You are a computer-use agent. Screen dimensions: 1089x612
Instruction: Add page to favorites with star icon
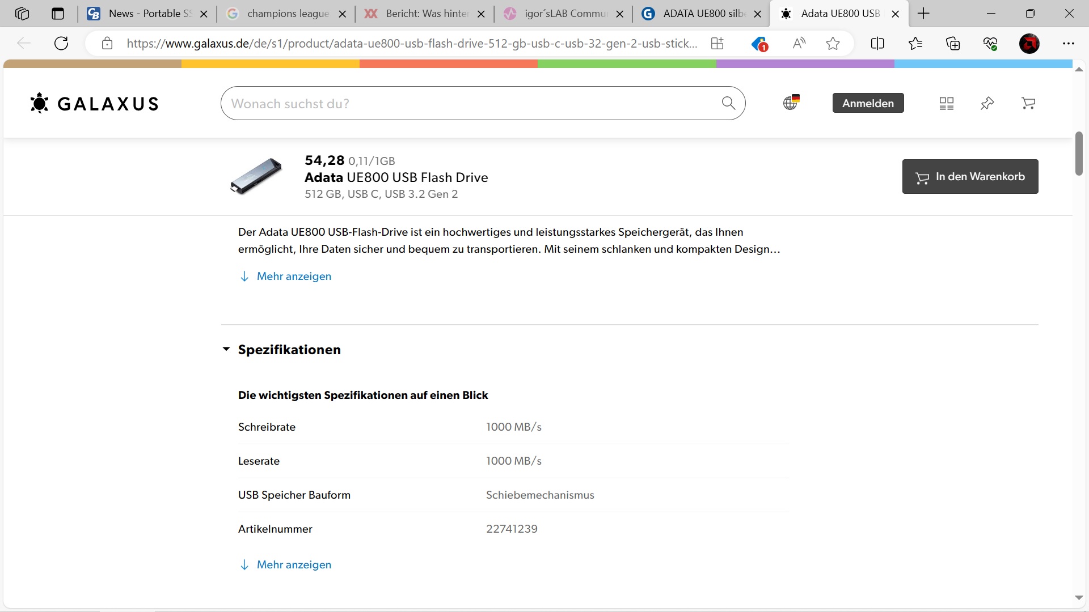tap(833, 44)
